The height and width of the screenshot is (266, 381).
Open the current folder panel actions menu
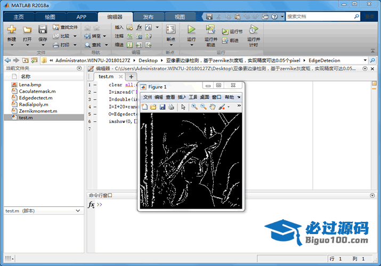point(79,68)
